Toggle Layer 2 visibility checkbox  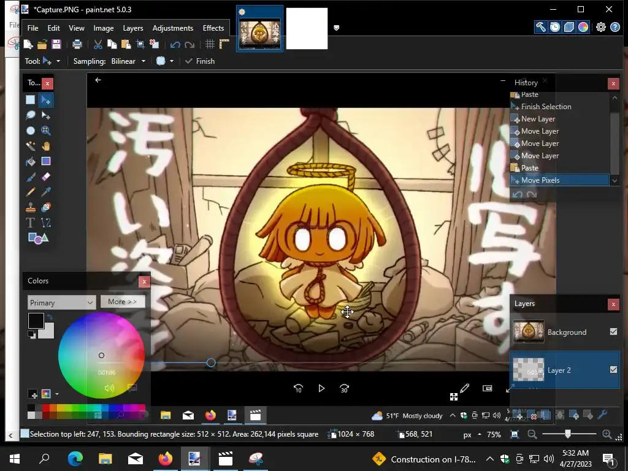(x=613, y=370)
